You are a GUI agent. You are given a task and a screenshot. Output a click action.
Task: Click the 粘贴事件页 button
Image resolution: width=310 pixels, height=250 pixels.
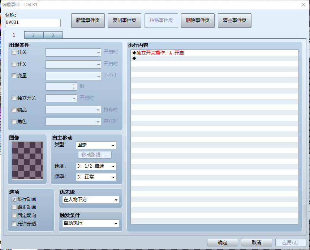[161, 21]
